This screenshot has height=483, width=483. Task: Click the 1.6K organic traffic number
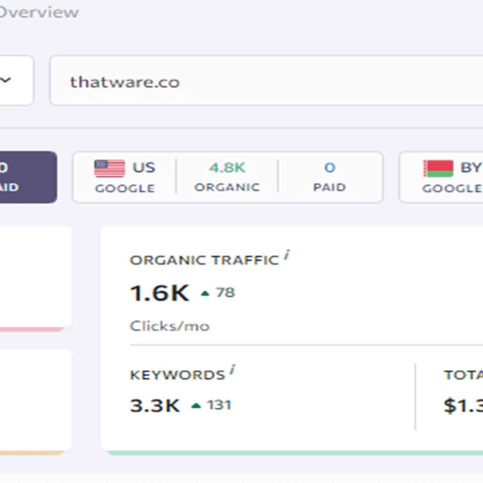click(160, 293)
